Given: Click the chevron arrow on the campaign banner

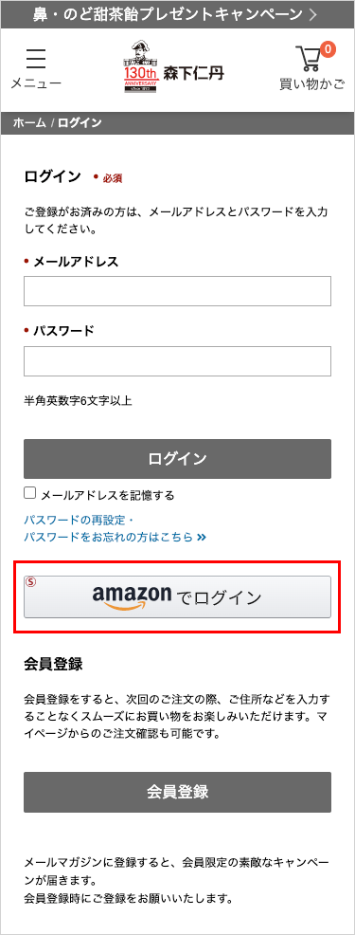Looking at the screenshot, I should [x=312, y=15].
